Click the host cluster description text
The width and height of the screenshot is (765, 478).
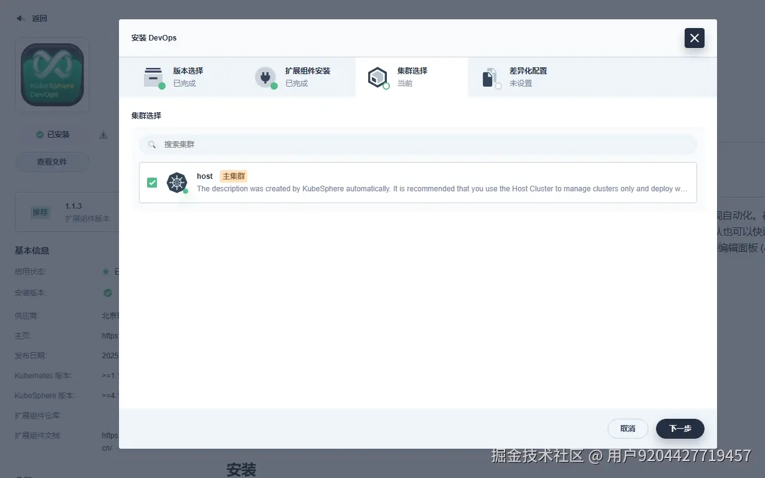click(x=442, y=189)
